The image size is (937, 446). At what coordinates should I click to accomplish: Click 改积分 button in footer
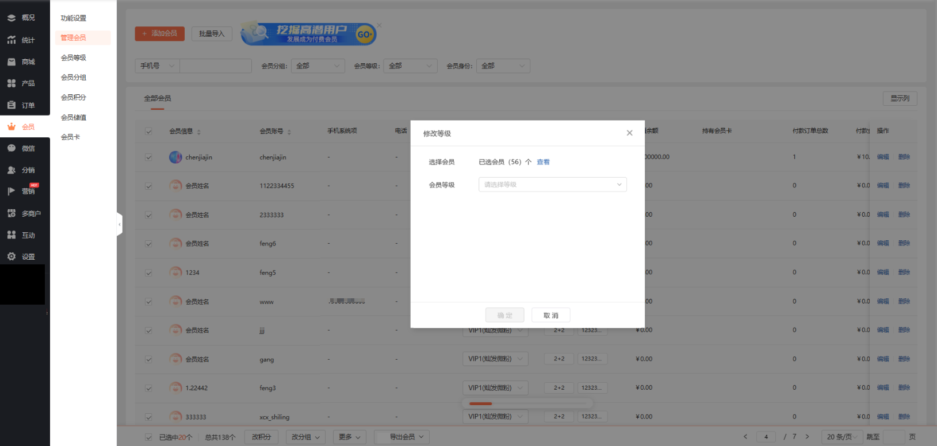click(x=261, y=437)
